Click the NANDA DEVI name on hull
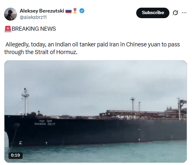 [45, 124]
